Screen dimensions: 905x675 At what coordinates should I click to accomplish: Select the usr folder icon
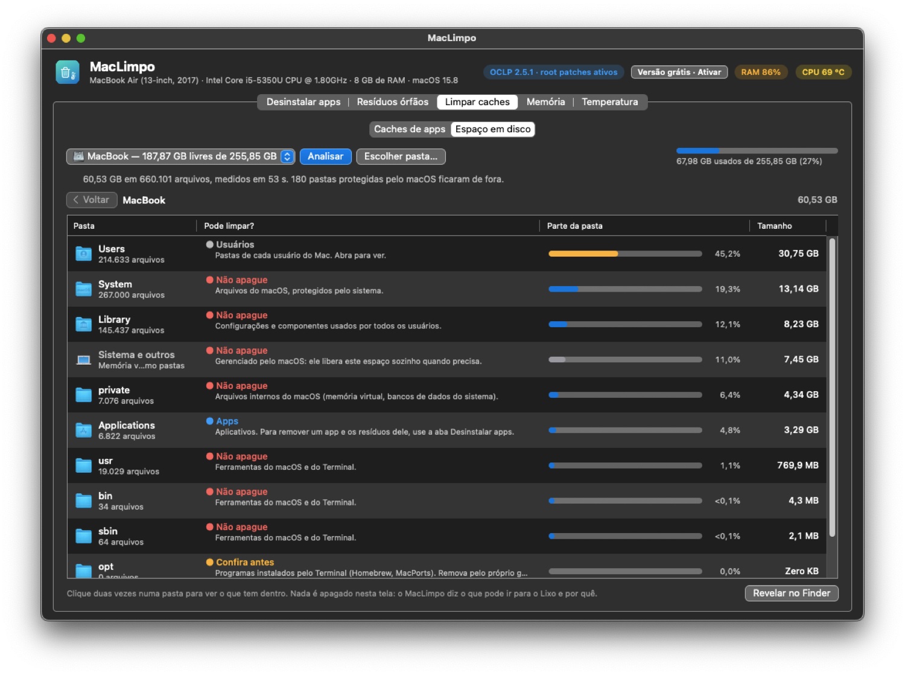[x=83, y=465]
